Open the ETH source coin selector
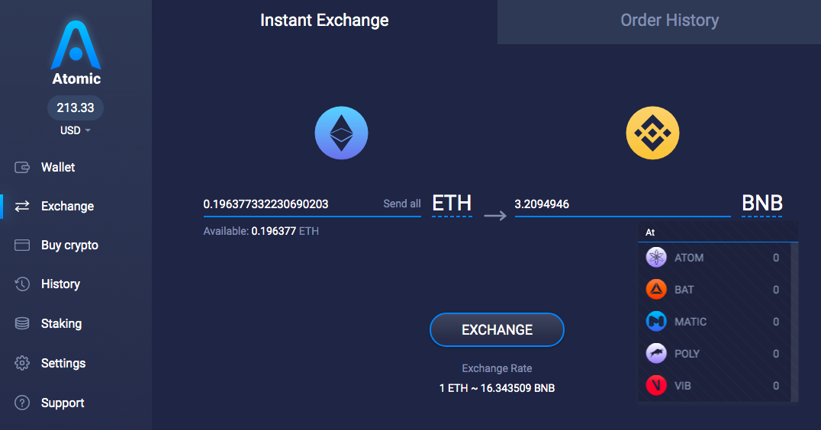Viewport: 821px width, 430px height. [452, 204]
